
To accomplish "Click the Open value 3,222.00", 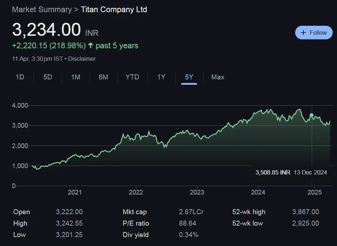I will [x=69, y=212].
